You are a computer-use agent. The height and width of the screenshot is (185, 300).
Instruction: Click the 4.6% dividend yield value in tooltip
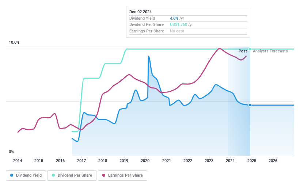coord(174,18)
